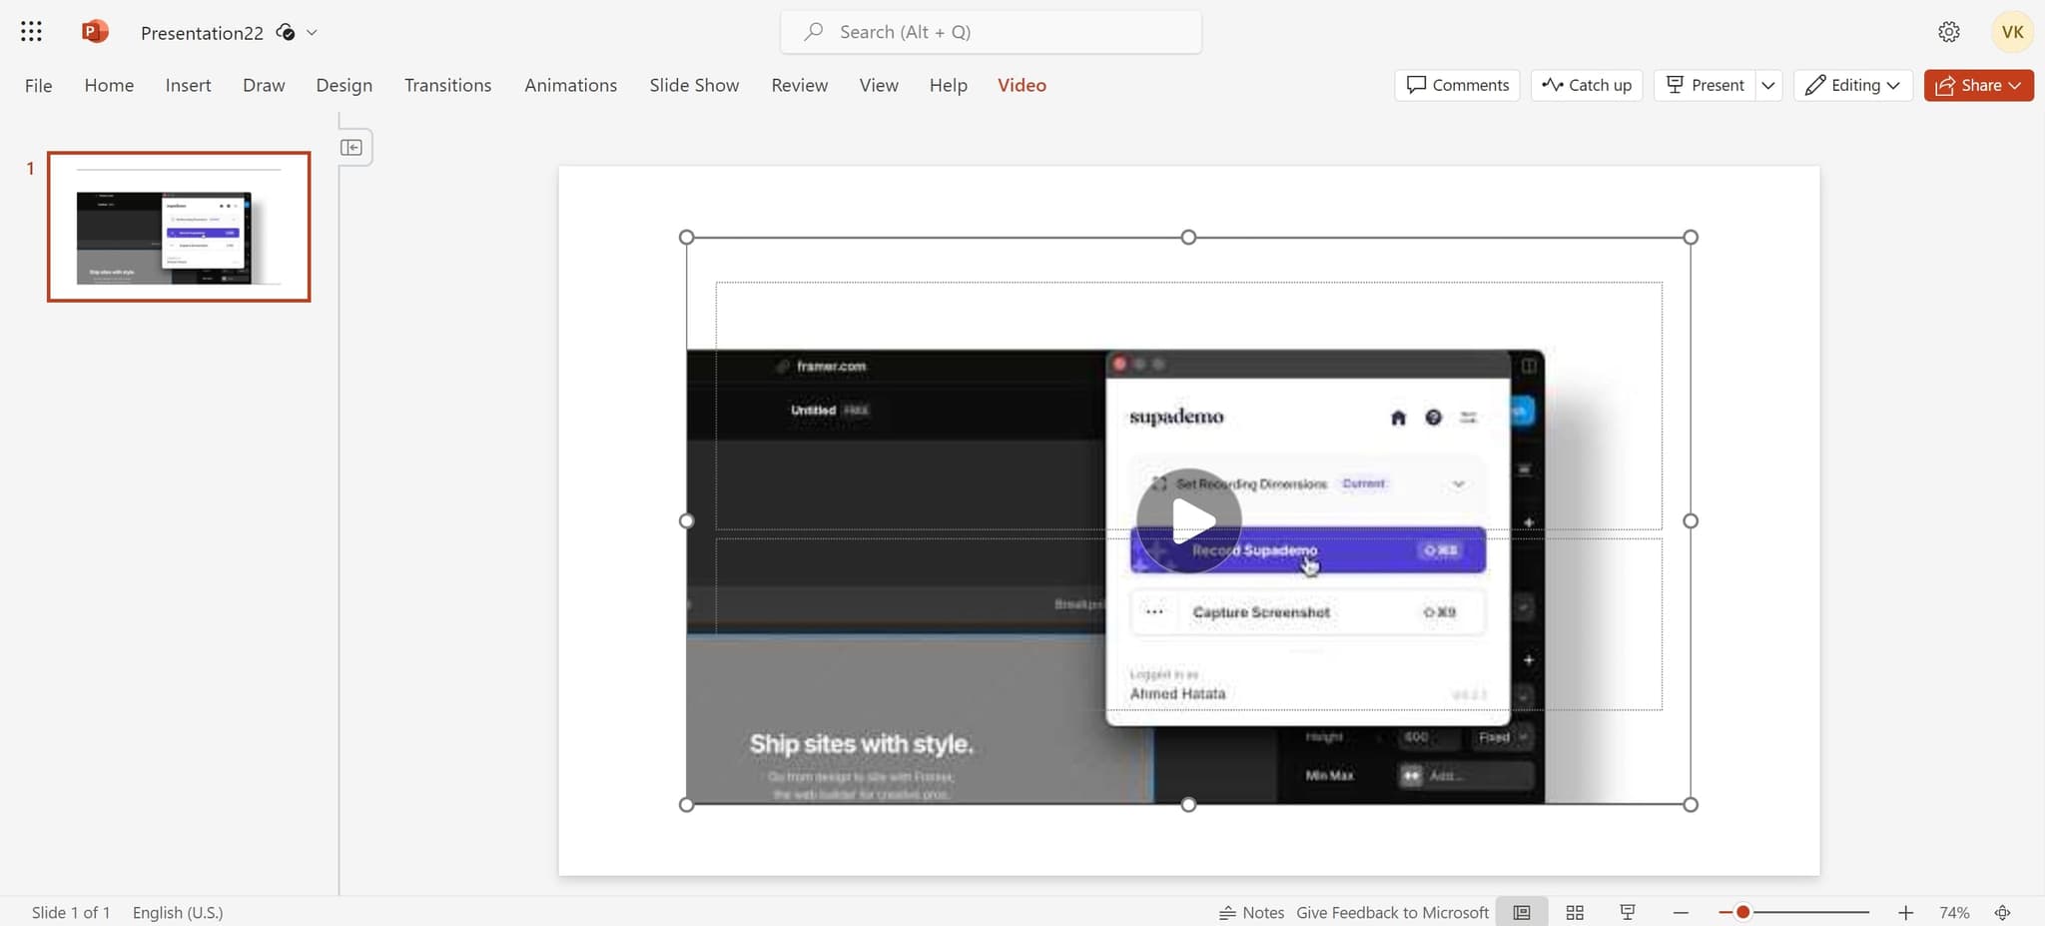Play the embedded Supademo video
The height and width of the screenshot is (926, 2045).
pos(1187,519)
